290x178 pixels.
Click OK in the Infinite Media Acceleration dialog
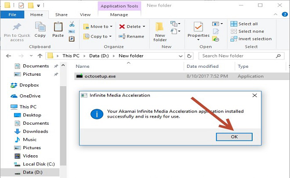coord(234,137)
